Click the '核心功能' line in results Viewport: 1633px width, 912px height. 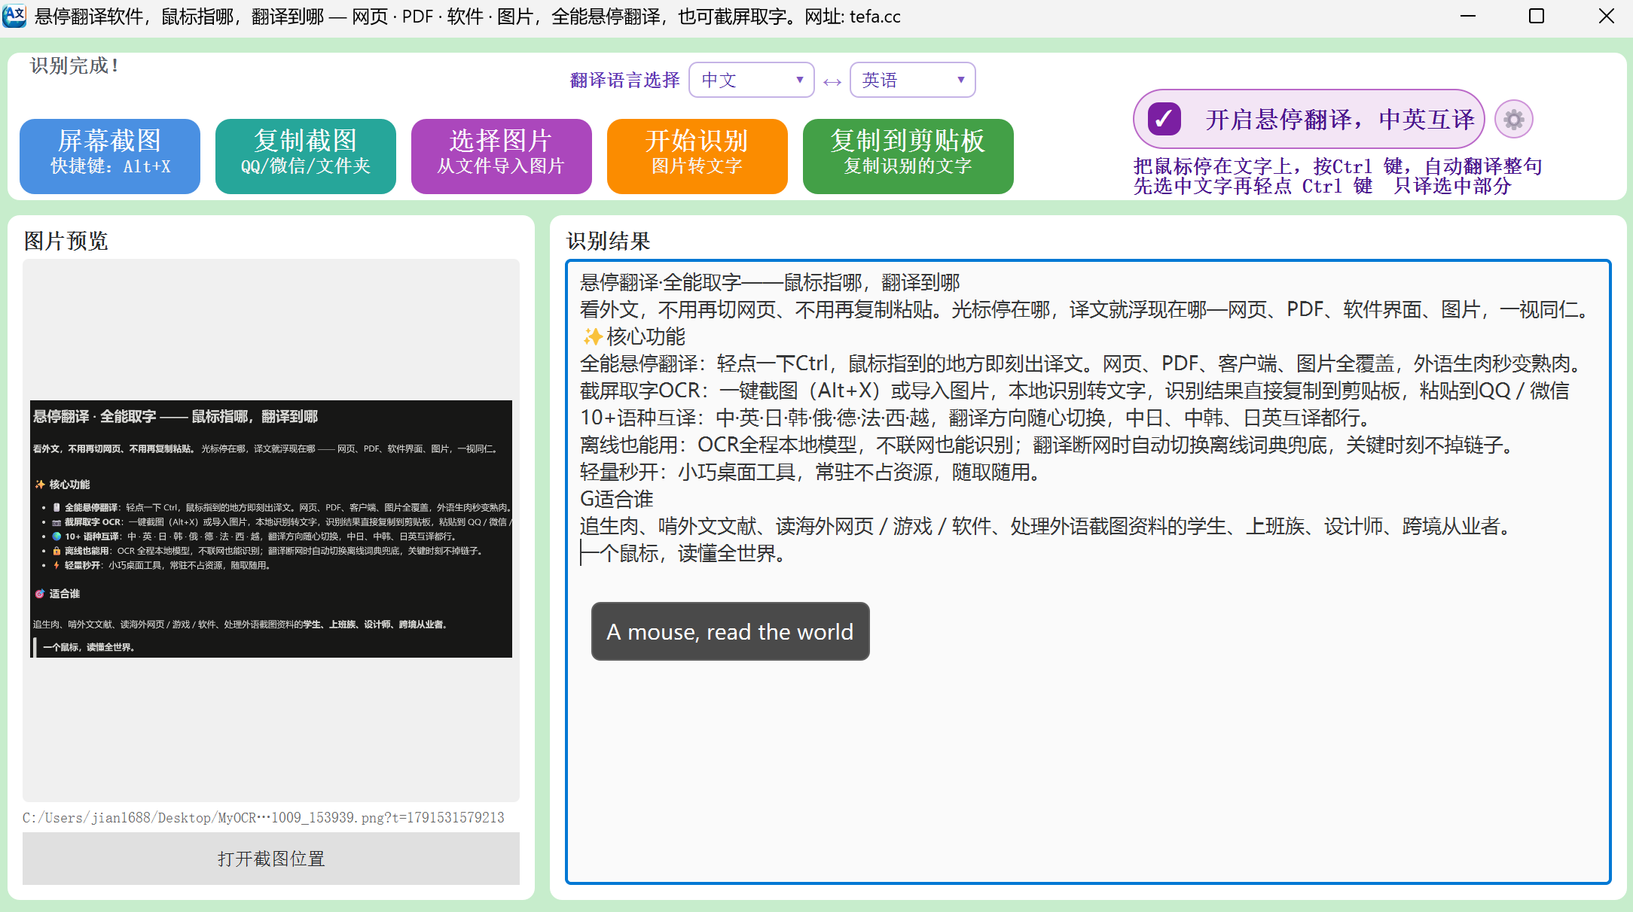(x=633, y=336)
